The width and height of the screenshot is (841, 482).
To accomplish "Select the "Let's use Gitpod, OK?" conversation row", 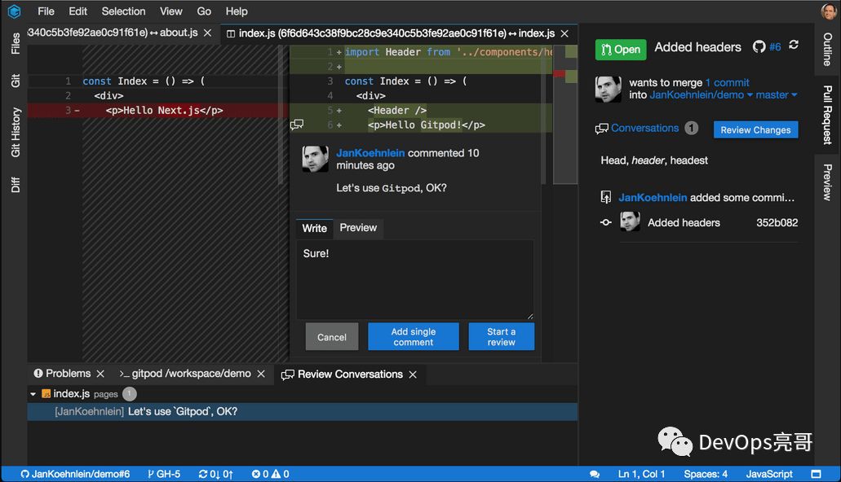I will [x=303, y=411].
